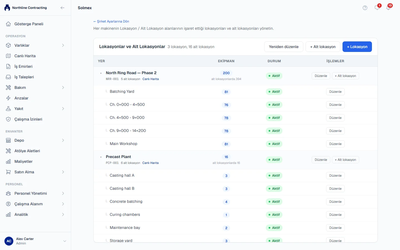Open Canlı Harita link under Precast Plant

coord(151,163)
